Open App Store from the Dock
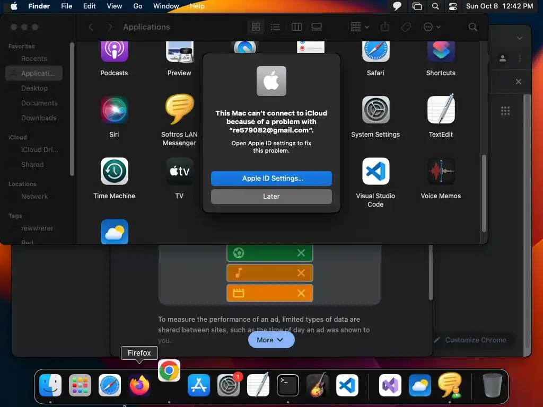The width and height of the screenshot is (543, 407). tap(199, 385)
